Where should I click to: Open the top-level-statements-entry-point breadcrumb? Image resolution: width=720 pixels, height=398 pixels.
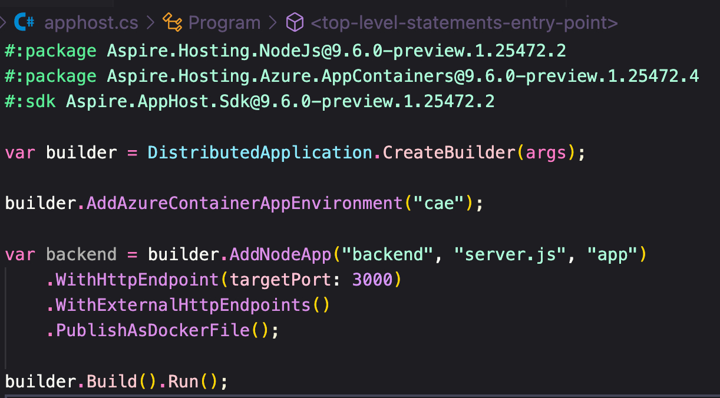click(464, 23)
